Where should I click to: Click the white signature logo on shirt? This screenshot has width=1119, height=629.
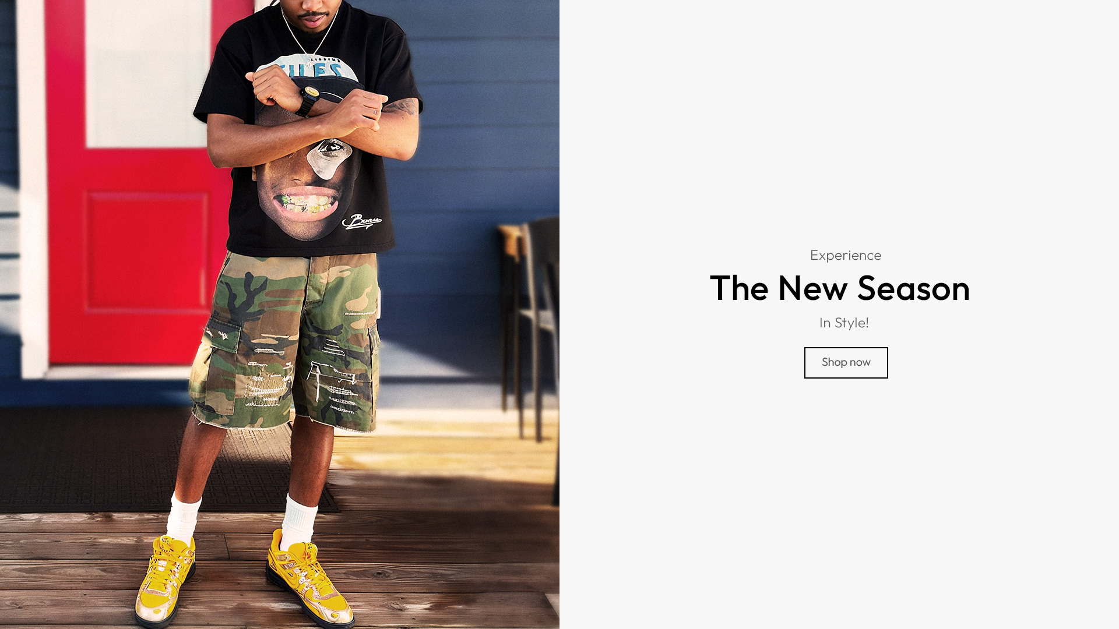pyautogui.click(x=361, y=221)
